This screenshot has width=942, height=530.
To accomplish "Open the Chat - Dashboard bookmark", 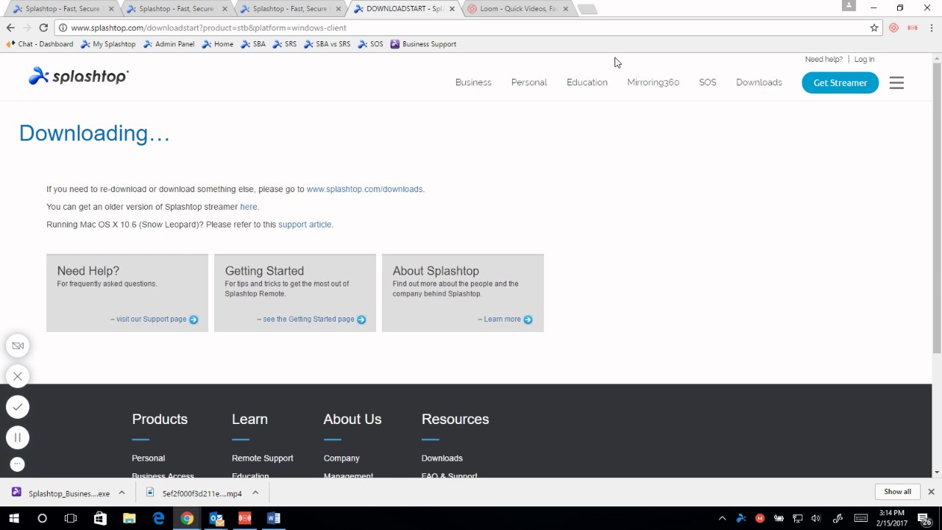I will (x=40, y=44).
